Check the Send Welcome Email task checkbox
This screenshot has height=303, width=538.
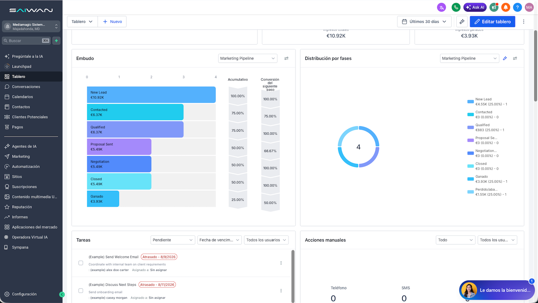coord(81,263)
